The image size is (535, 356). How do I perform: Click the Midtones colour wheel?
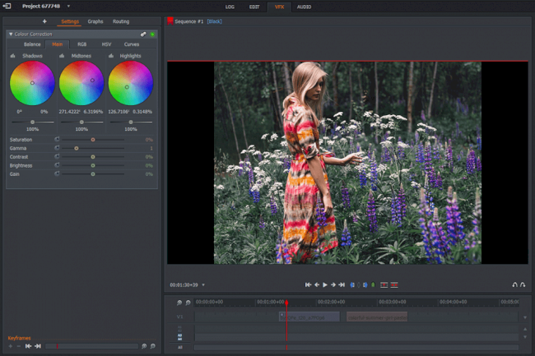click(x=81, y=84)
